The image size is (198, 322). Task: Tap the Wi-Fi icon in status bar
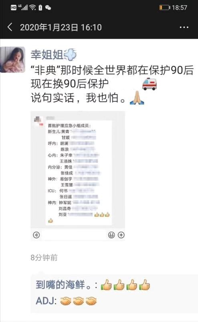coord(33,8)
